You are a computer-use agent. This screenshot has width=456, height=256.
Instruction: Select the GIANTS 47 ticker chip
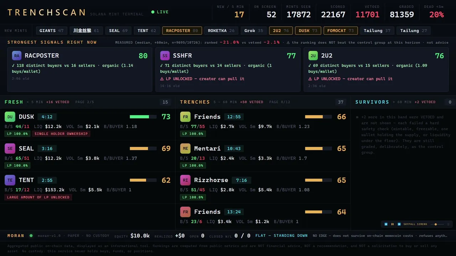pyautogui.click(x=52, y=31)
